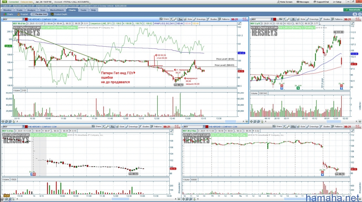
Task: Open the MarketWatch tab
Action: [x=57, y=10]
